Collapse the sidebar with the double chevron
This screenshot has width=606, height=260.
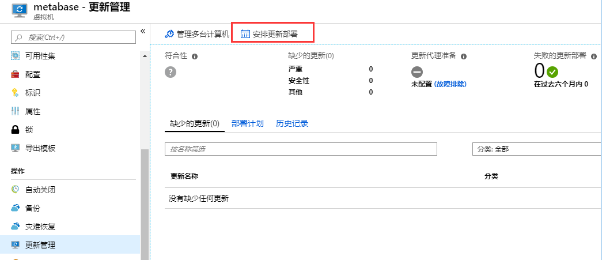[143, 31]
